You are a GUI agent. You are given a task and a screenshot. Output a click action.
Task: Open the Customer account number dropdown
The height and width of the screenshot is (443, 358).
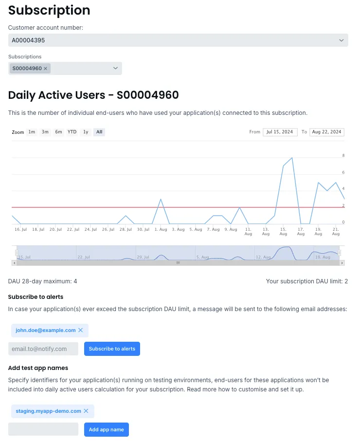pos(178,40)
